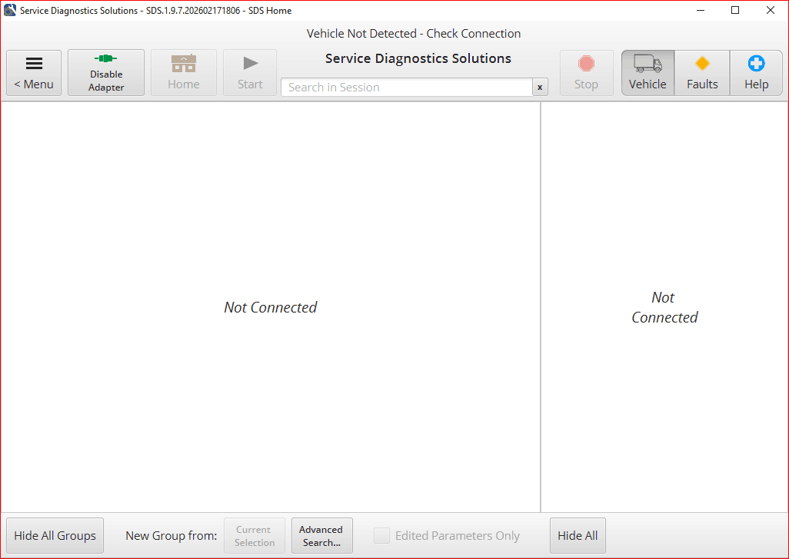Open the Advanced Search... dialog

(x=321, y=536)
